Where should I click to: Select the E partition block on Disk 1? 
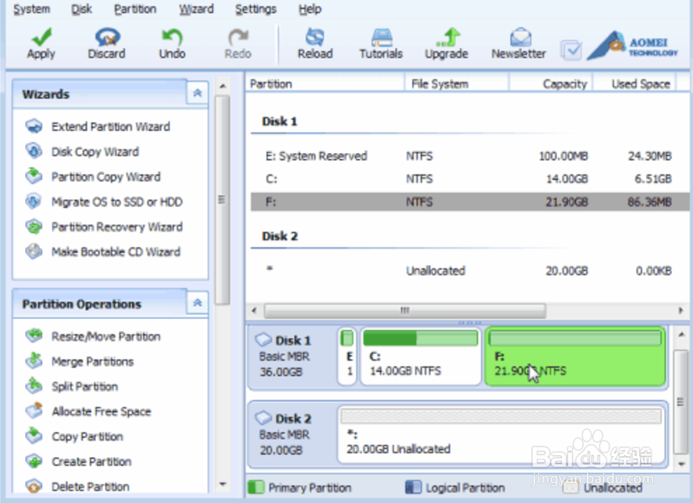[x=347, y=357]
